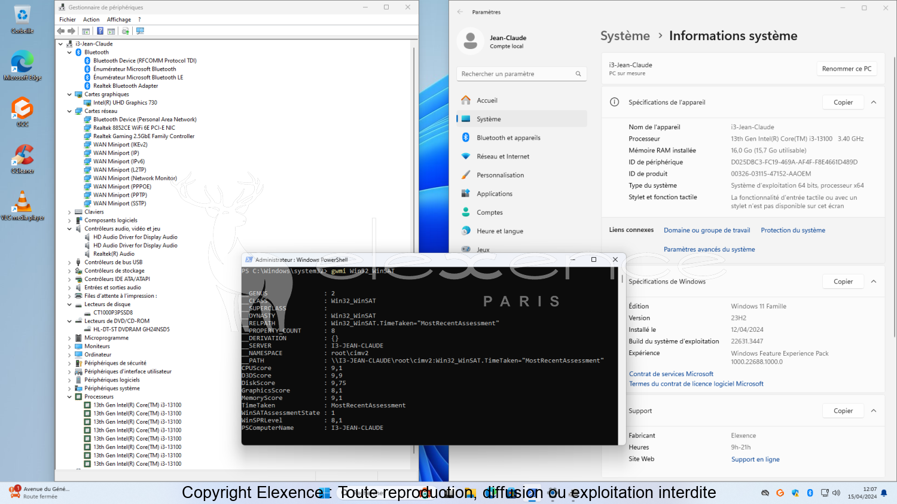Click the blue Help icon in Device Manager toolbar

tap(100, 31)
